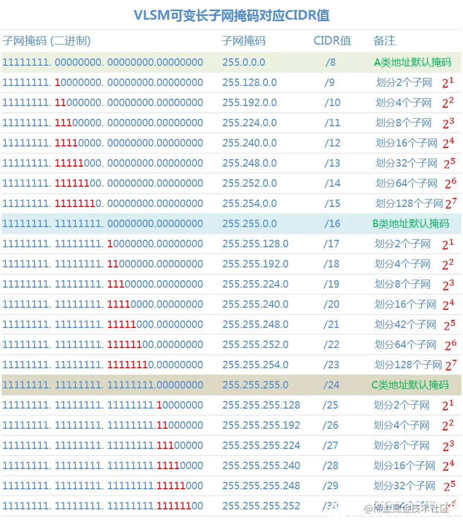Click the 255.255.240.0 value
This screenshot has height=528, width=463.
(x=255, y=305)
